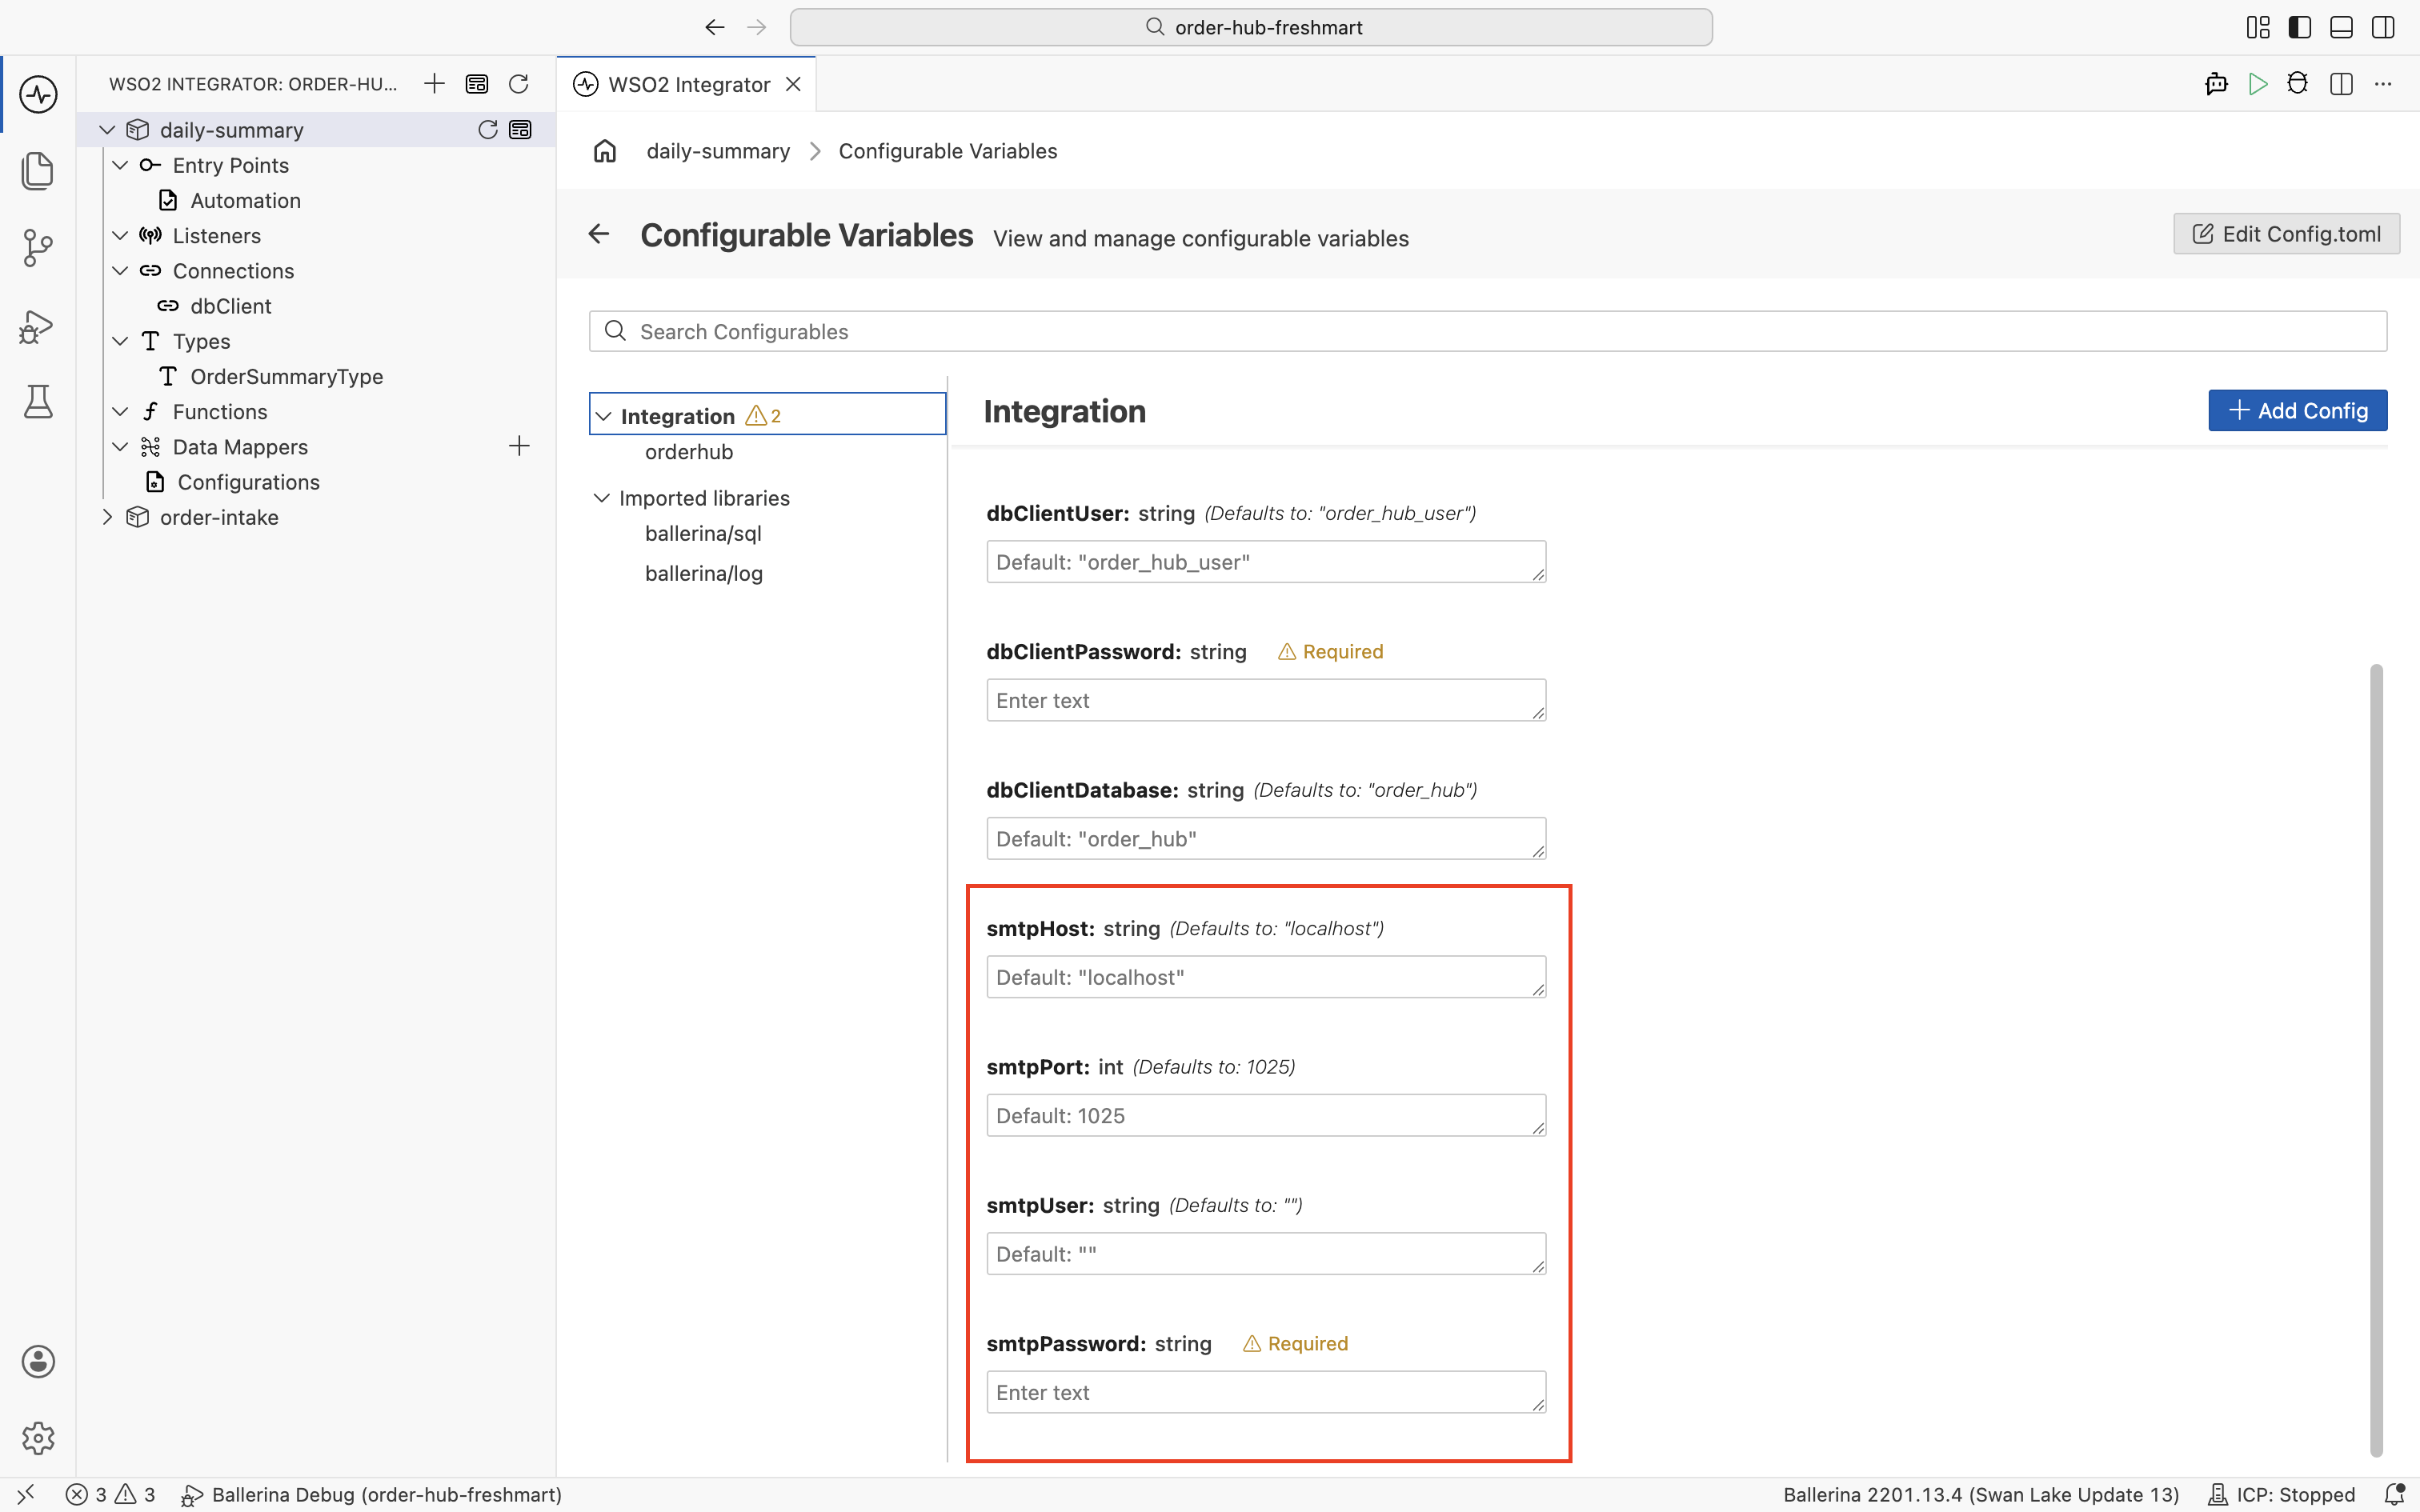Click Ballerina Debug status bar entry

tap(371, 1494)
